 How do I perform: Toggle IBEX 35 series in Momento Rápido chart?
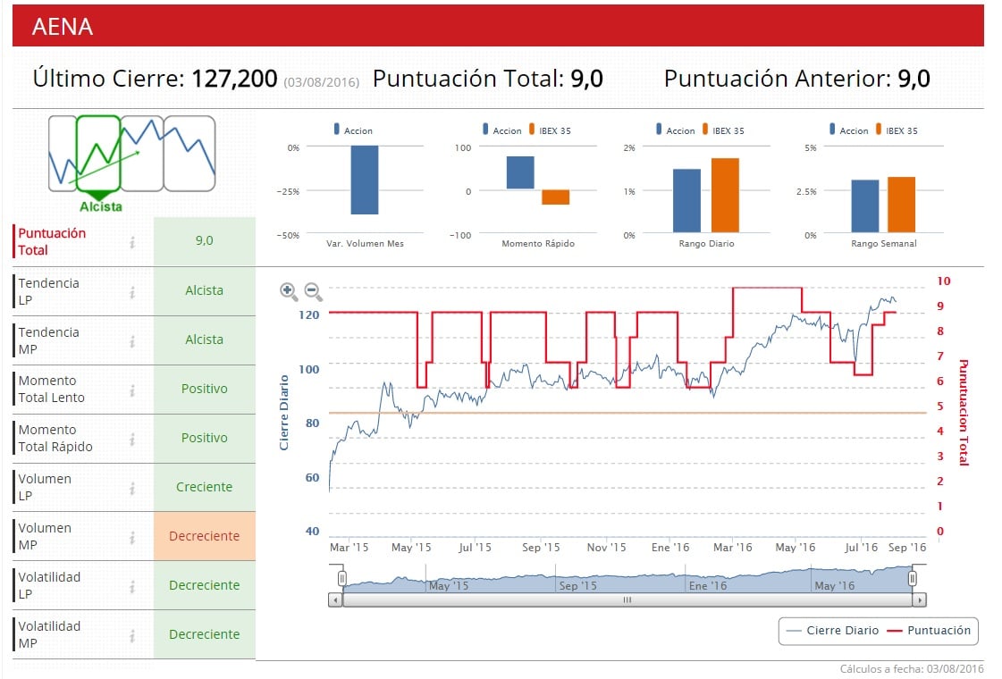coord(551,130)
